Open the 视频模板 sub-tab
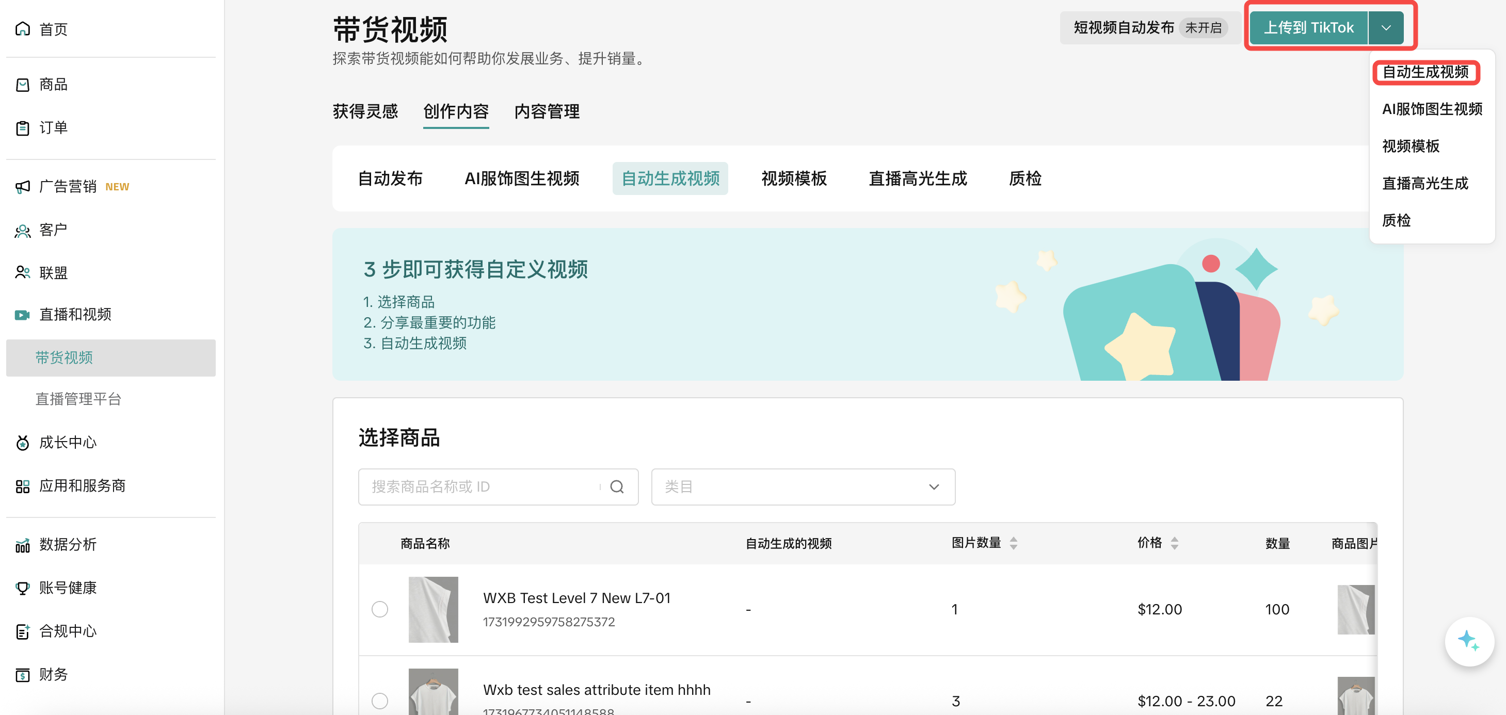 pos(793,178)
